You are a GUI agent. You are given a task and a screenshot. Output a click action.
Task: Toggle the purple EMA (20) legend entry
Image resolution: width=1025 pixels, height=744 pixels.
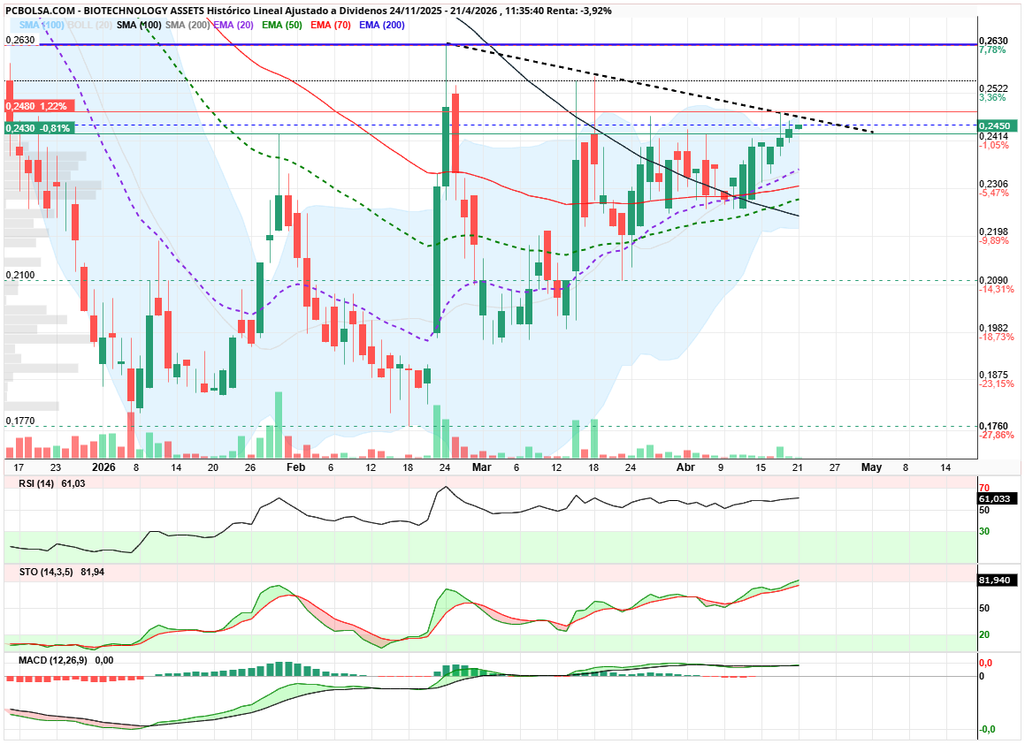coord(234,25)
